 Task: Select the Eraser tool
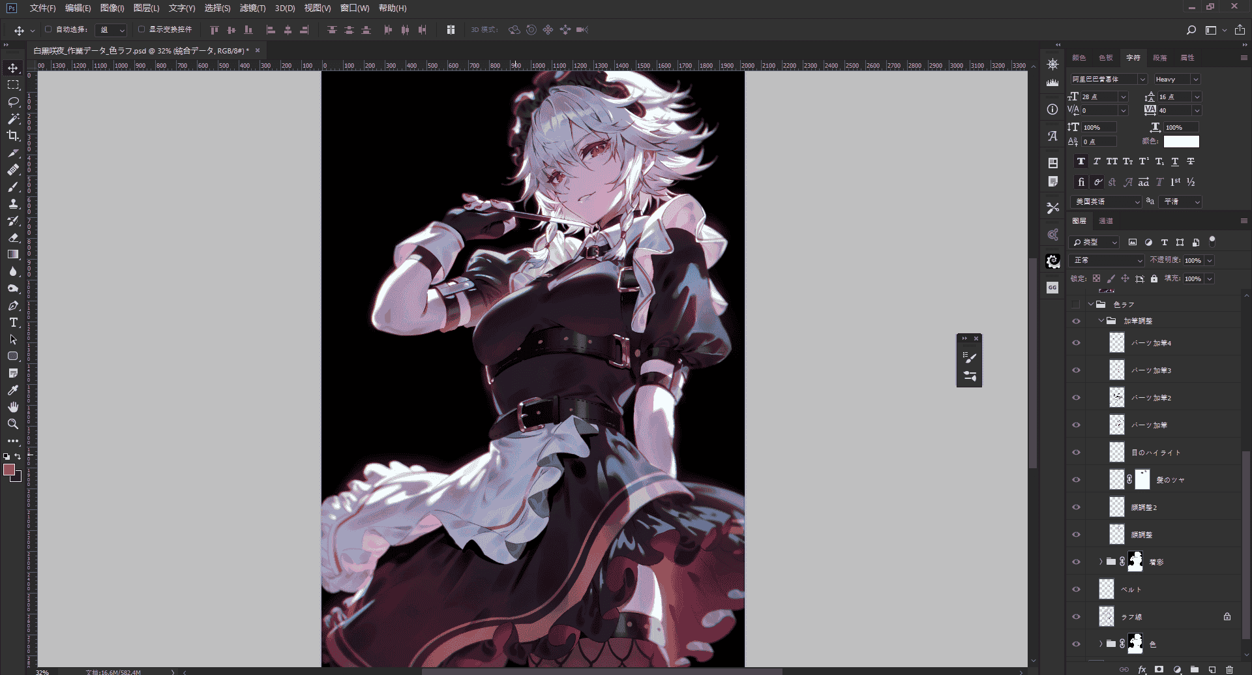tap(13, 237)
